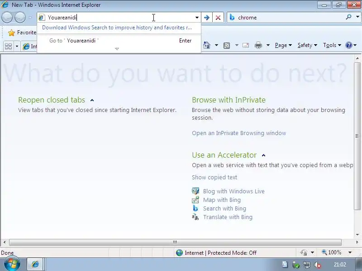362x271 pixels.
Task: Open recent pages dropdown beside Forward button
Action: click(30, 17)
